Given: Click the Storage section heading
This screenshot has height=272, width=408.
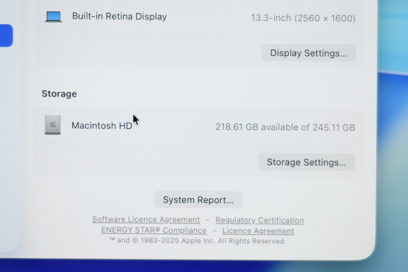Looking at the screenshot, I should tap(59, 94).
